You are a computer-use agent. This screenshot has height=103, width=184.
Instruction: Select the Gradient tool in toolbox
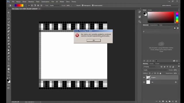[x=9, y=47]
